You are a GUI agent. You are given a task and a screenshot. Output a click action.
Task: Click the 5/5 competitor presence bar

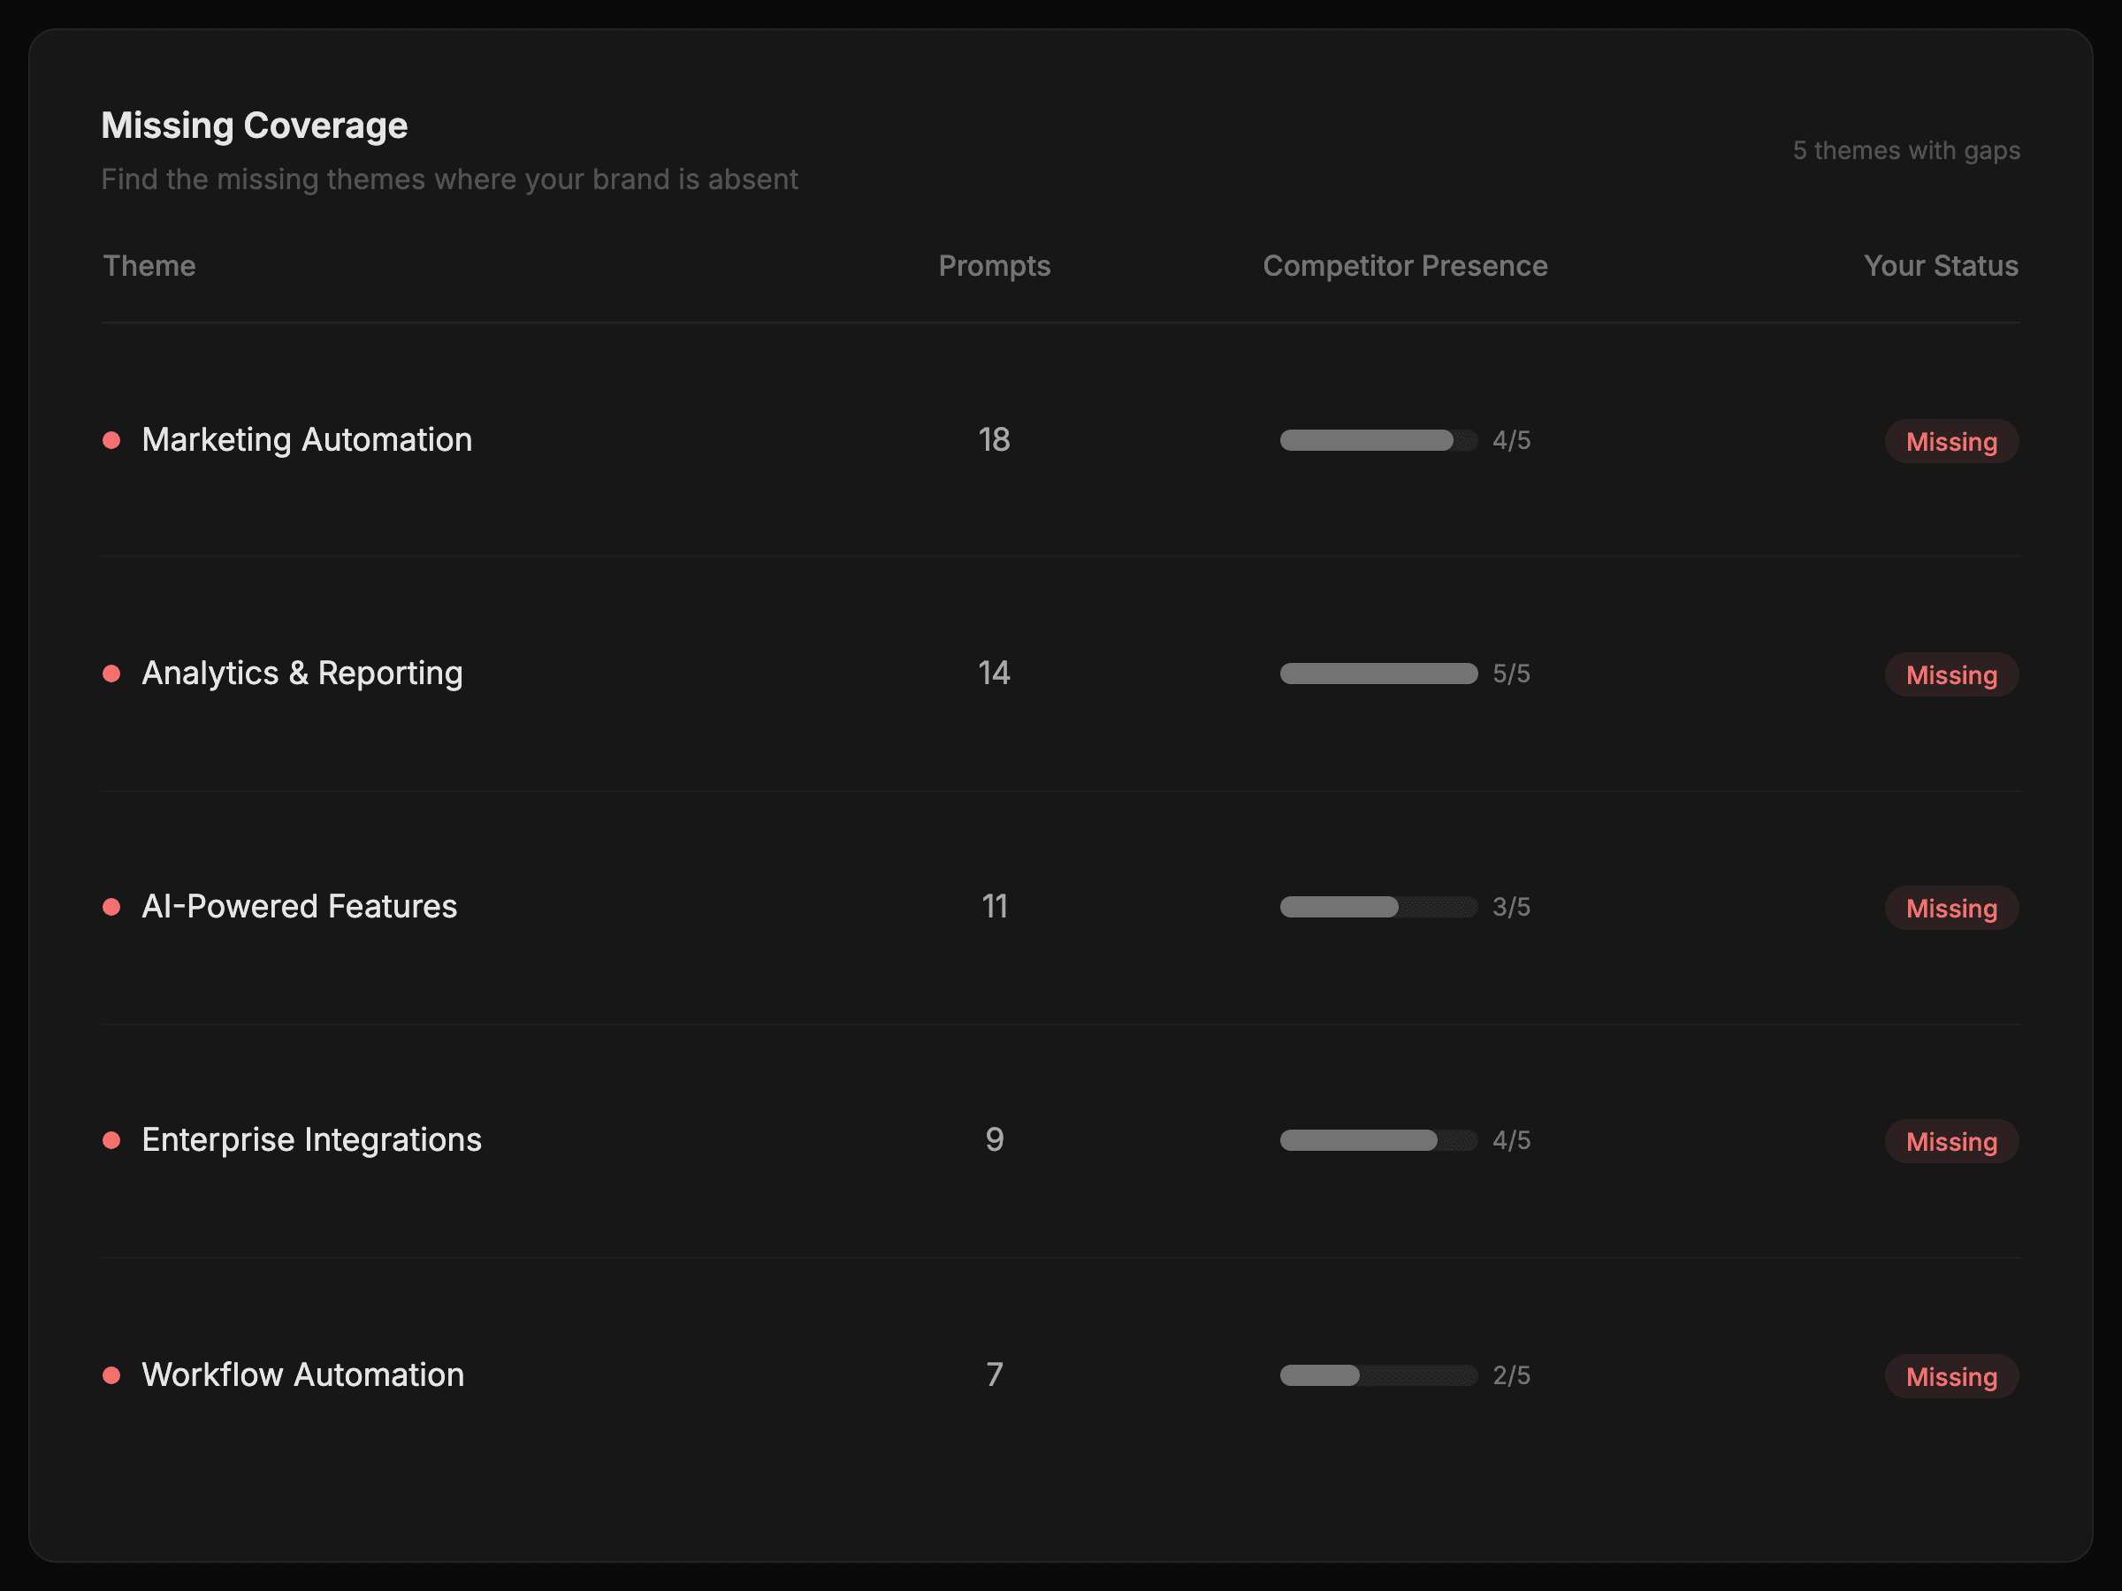point(1378,674)
